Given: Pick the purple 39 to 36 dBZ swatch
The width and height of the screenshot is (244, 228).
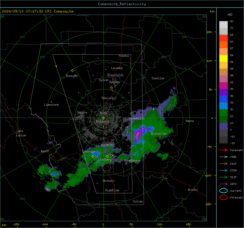Looking at the screenshot, I should pyautogui.click(x=223, y=92).
